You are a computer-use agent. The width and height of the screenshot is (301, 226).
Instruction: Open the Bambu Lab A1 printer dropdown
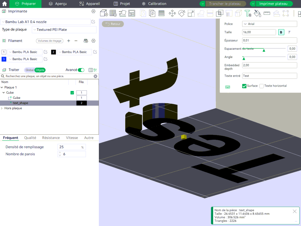coord(46,22)
